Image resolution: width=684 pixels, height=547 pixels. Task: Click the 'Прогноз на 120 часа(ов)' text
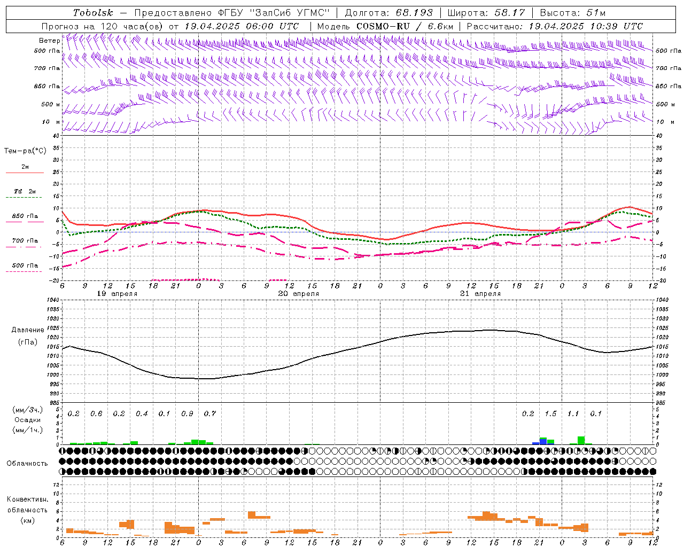(x=103, y=26)
